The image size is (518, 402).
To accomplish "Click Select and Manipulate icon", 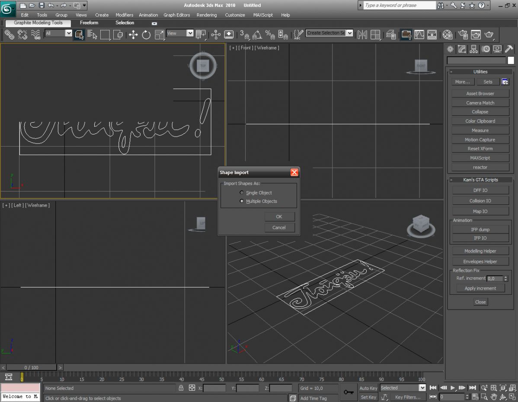I will point(216,34).
